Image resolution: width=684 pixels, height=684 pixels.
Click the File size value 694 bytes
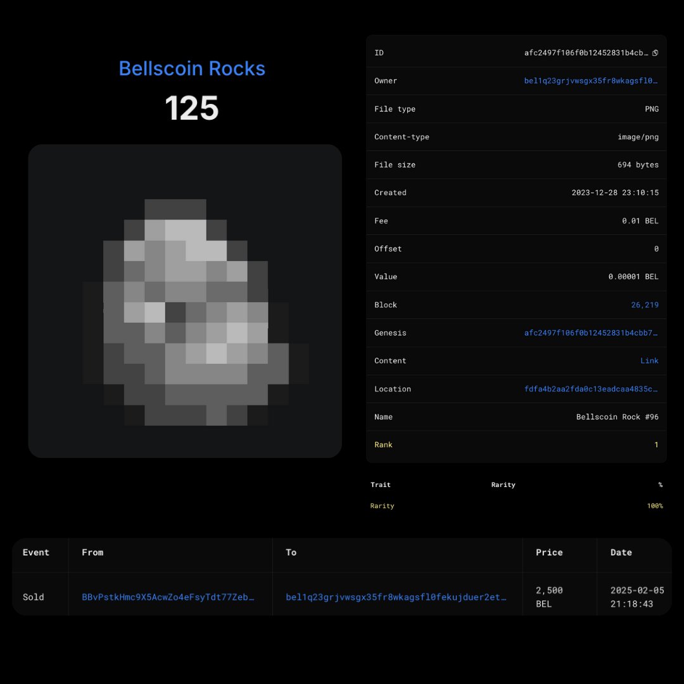(x=638, y=165)
